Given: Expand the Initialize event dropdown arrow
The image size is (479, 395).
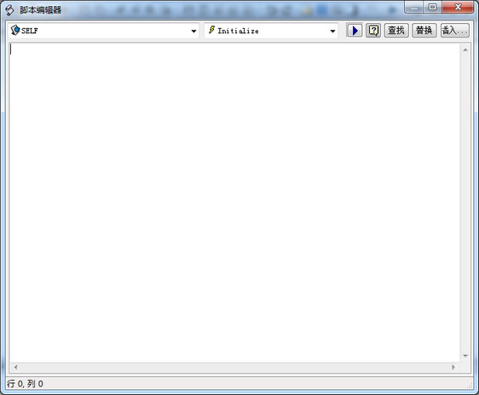Looking at the screenshot, I should click(x=332, y=31).
